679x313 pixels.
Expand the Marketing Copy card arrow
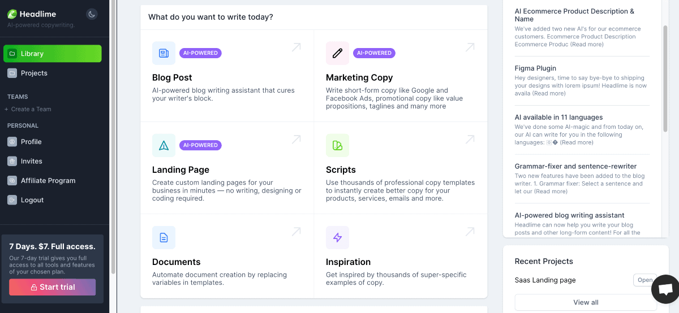(470, 47)
